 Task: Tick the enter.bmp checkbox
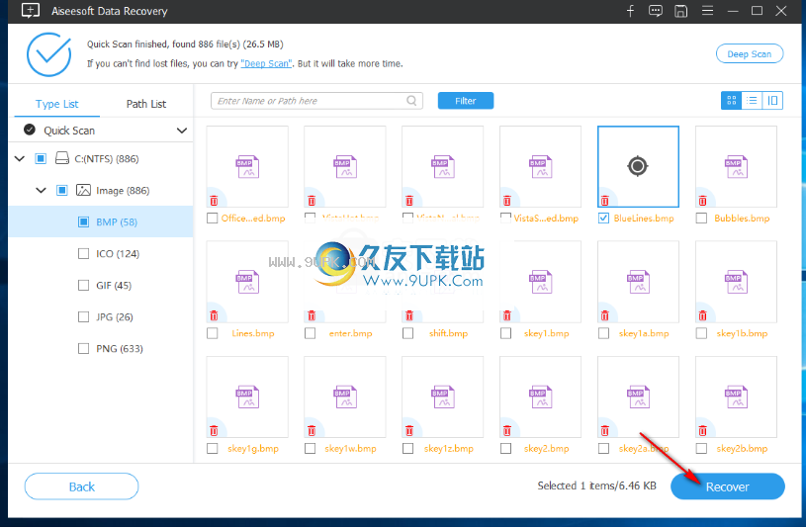310,333
